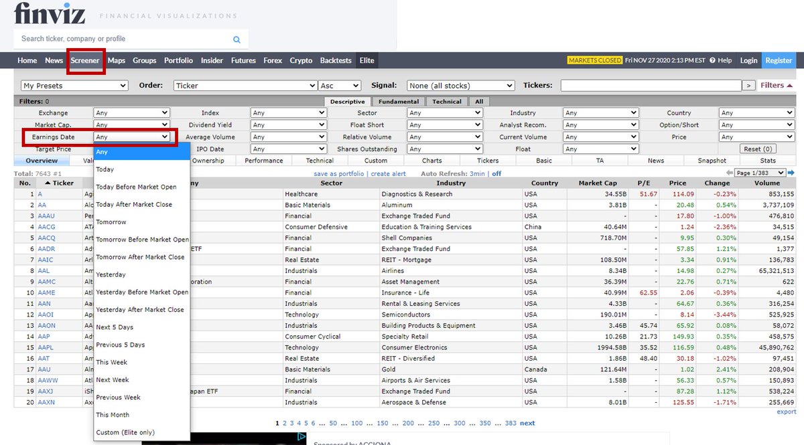This screenshot has width=804, height=445.
Task: Open the Asc sort direction dropdown
Action: click(x=340, y=86)
